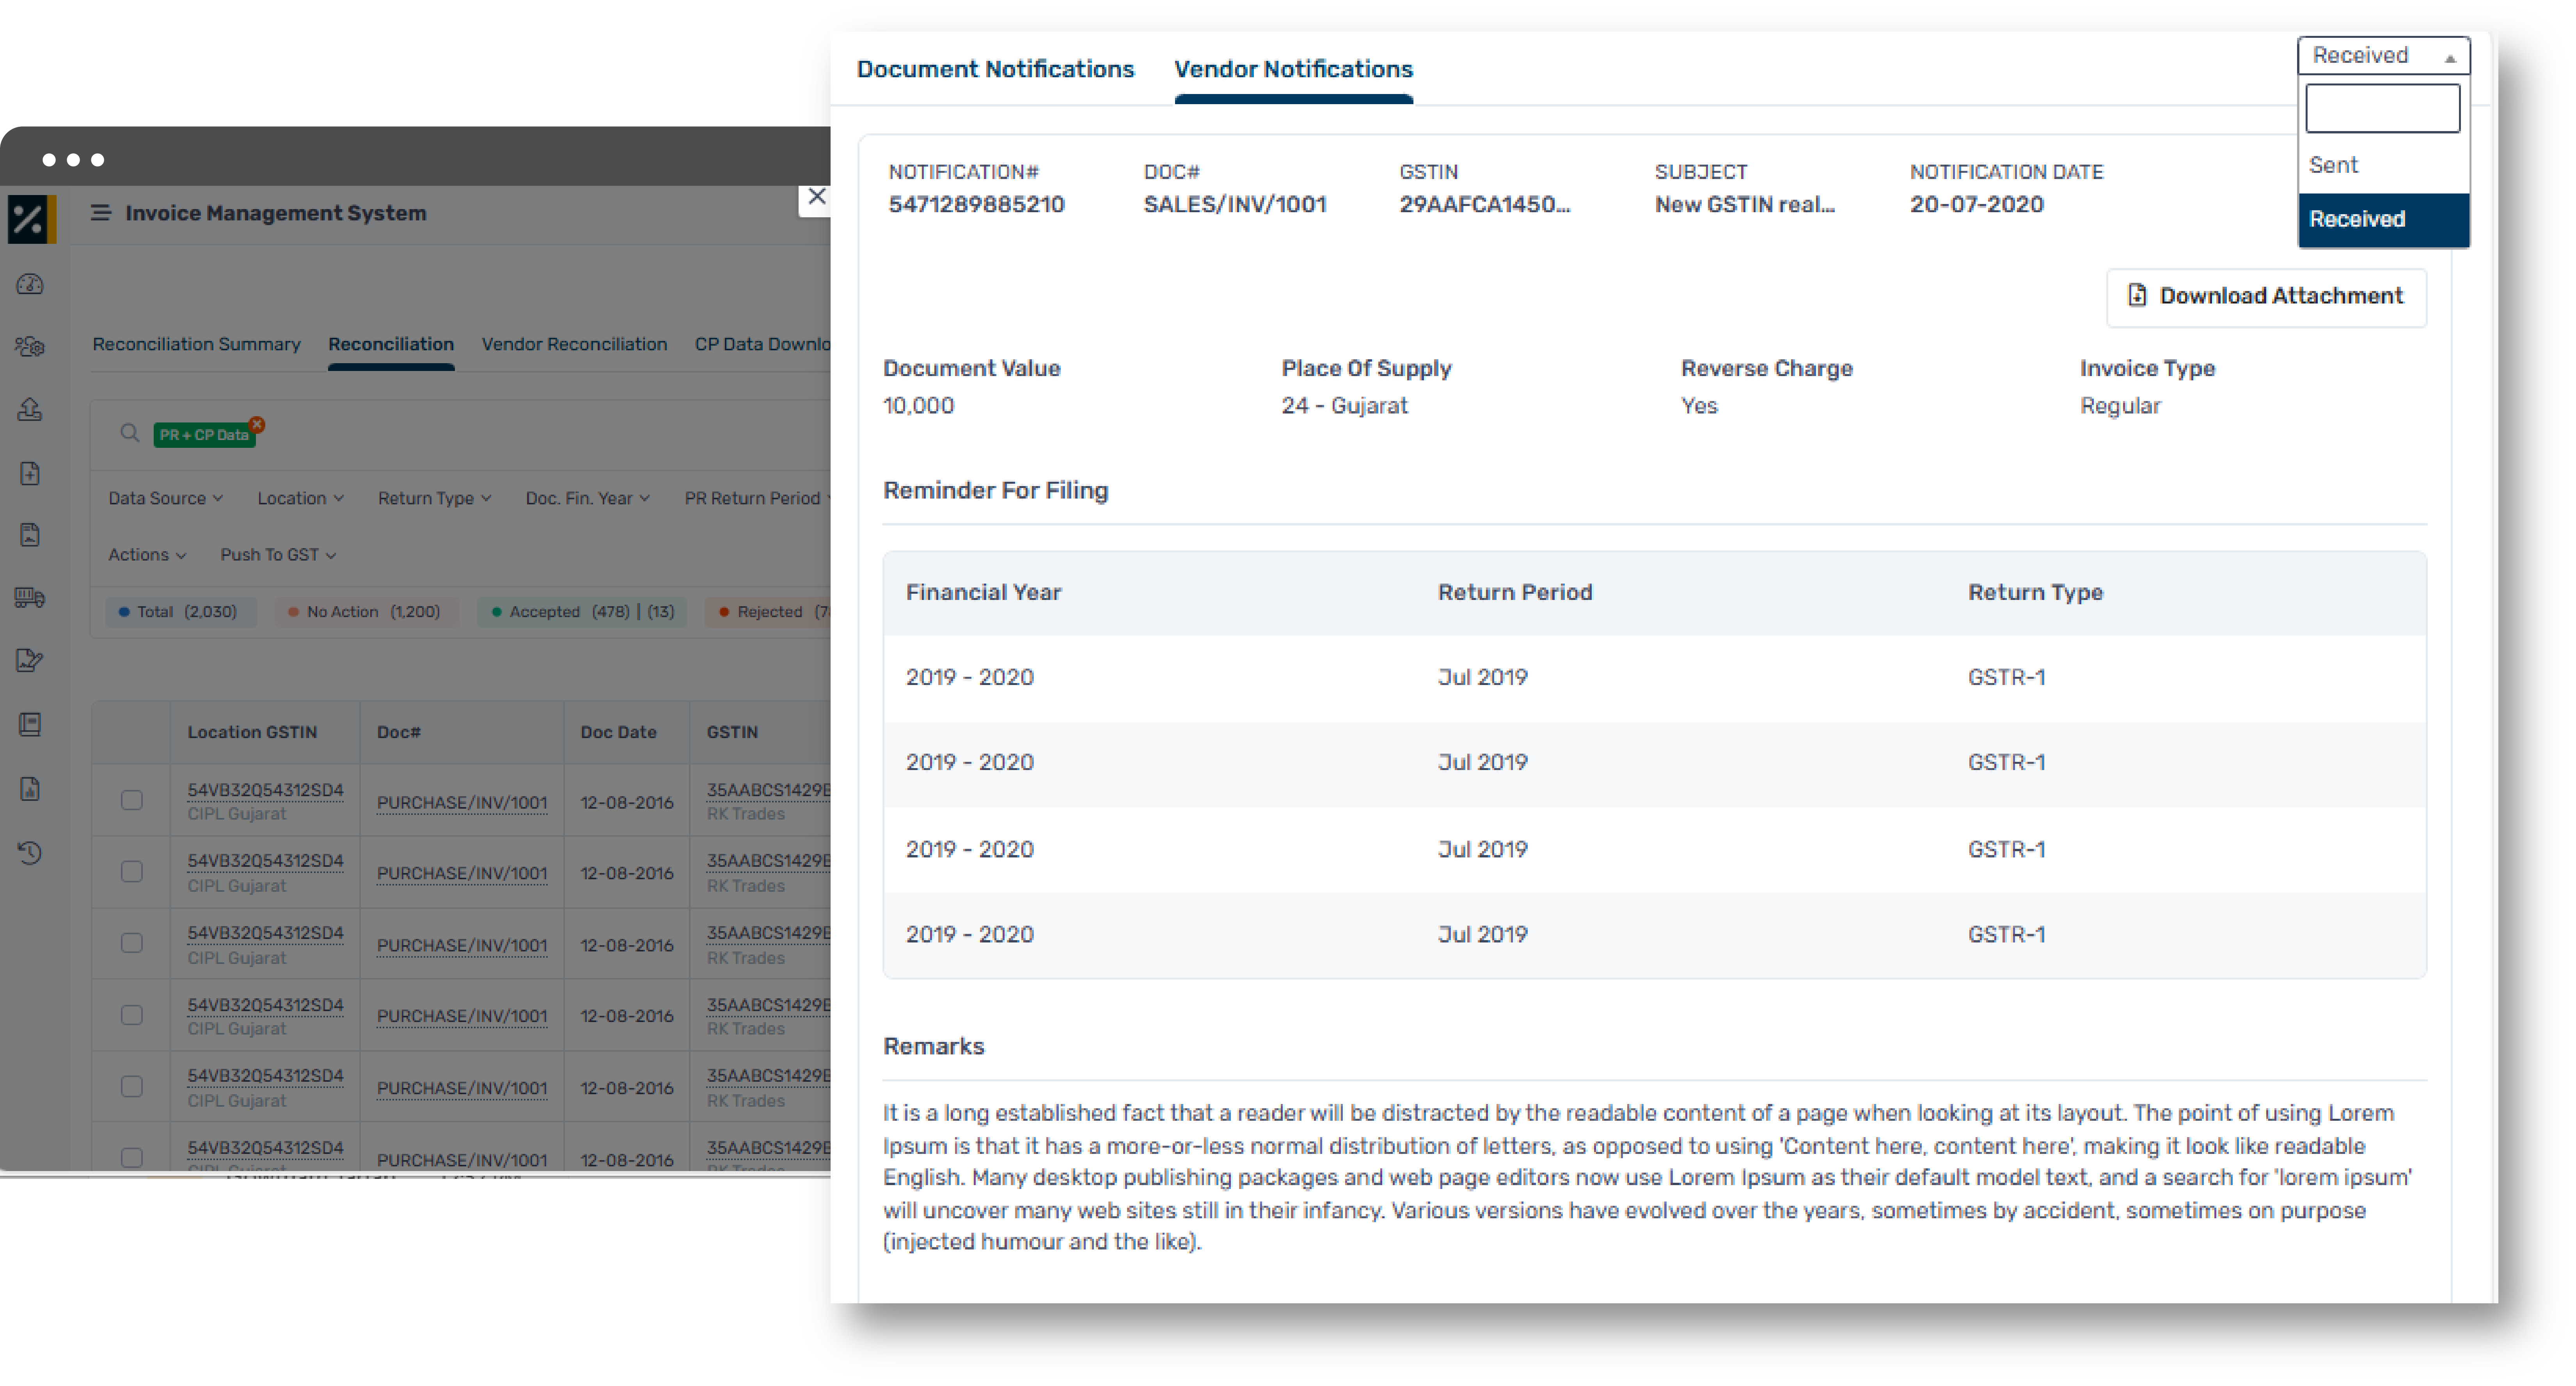Image resolution: width=2576 pixels, height=1386 pixels.
Task: Select checkbox for third PURCHASE/INV/1001 row
Action: (131, 943)
